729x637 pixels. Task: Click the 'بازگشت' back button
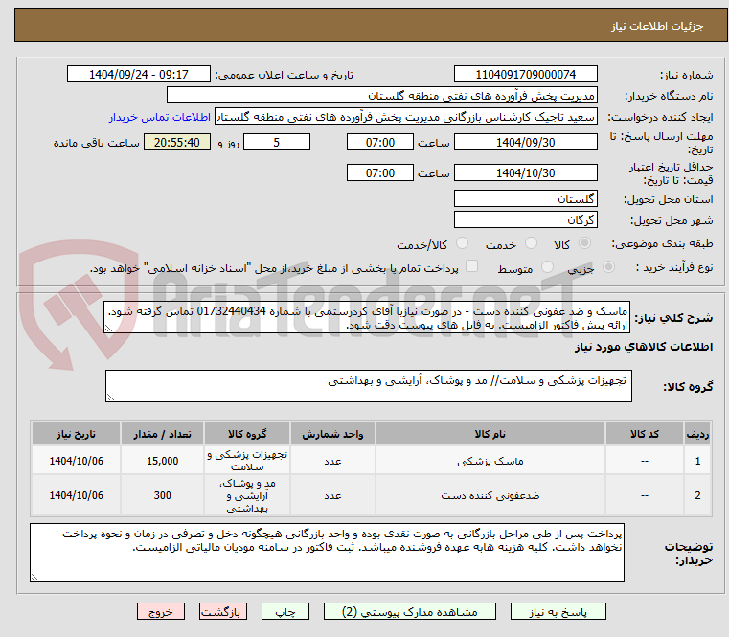click(223, 611)
